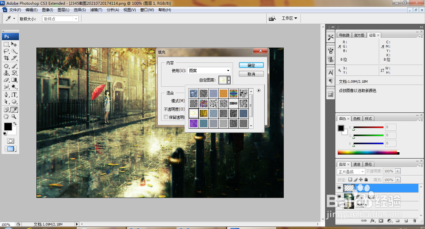Toggle Quick Mask mode button
This screenshot has width=425, height=229.
click(x=10, y=141)
